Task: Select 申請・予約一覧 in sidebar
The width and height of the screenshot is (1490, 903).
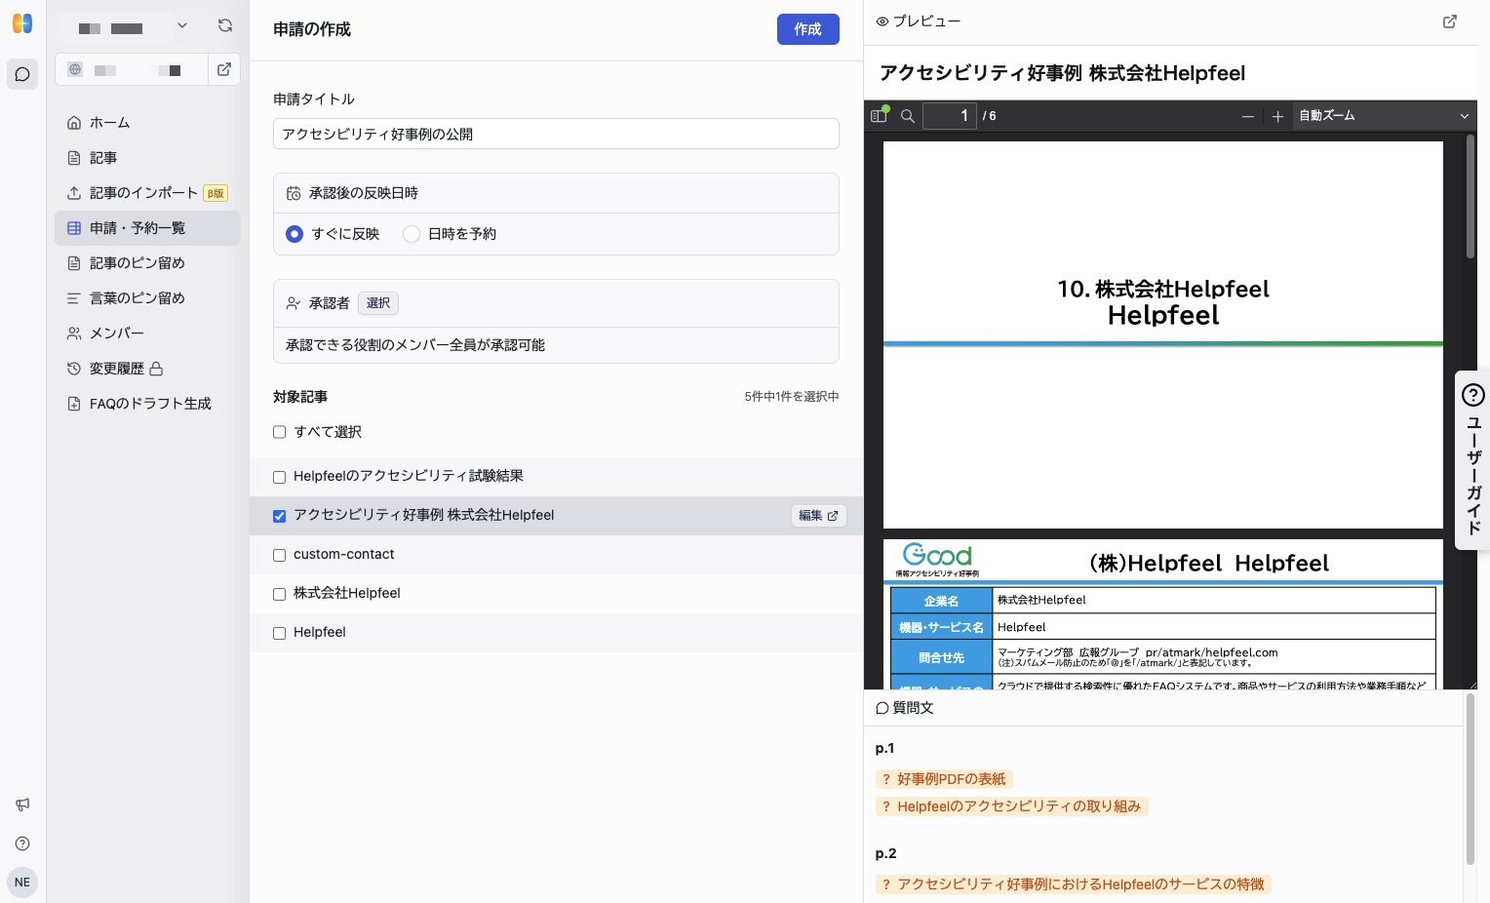Action: click(147, 228)
